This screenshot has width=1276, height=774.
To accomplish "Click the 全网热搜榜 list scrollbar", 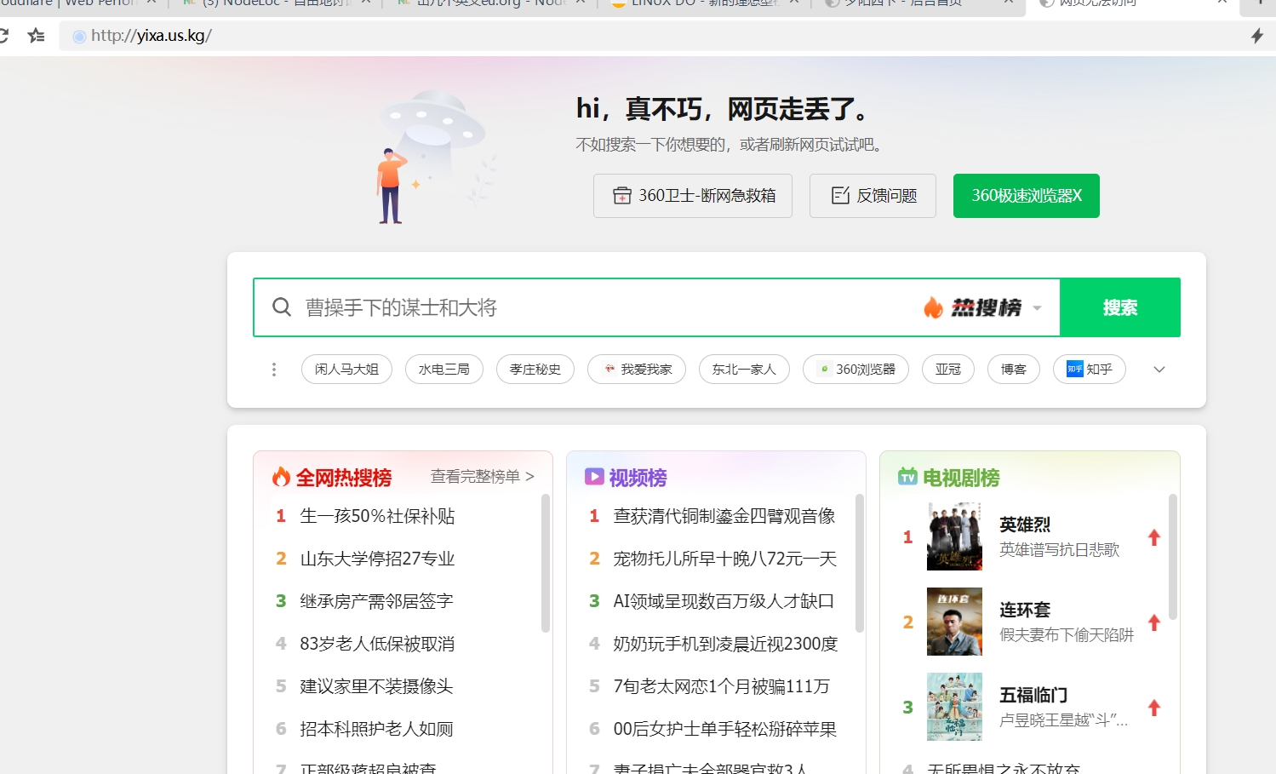I will coord(546,563).
